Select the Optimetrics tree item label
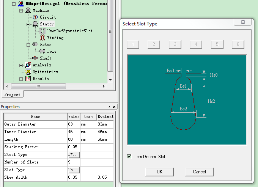The height and width of the screenshot is (187, 258). coord(45,72)
